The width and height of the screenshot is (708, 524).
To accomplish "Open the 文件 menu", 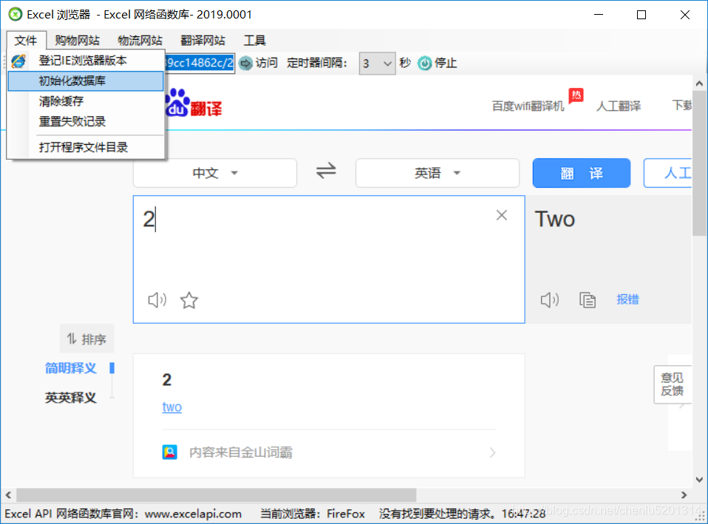I will [x=26, y=40].
